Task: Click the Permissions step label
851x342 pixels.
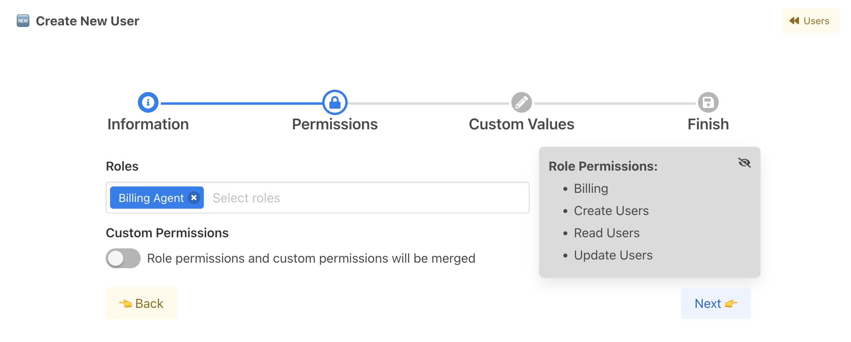Action: [x=335, y=124]
